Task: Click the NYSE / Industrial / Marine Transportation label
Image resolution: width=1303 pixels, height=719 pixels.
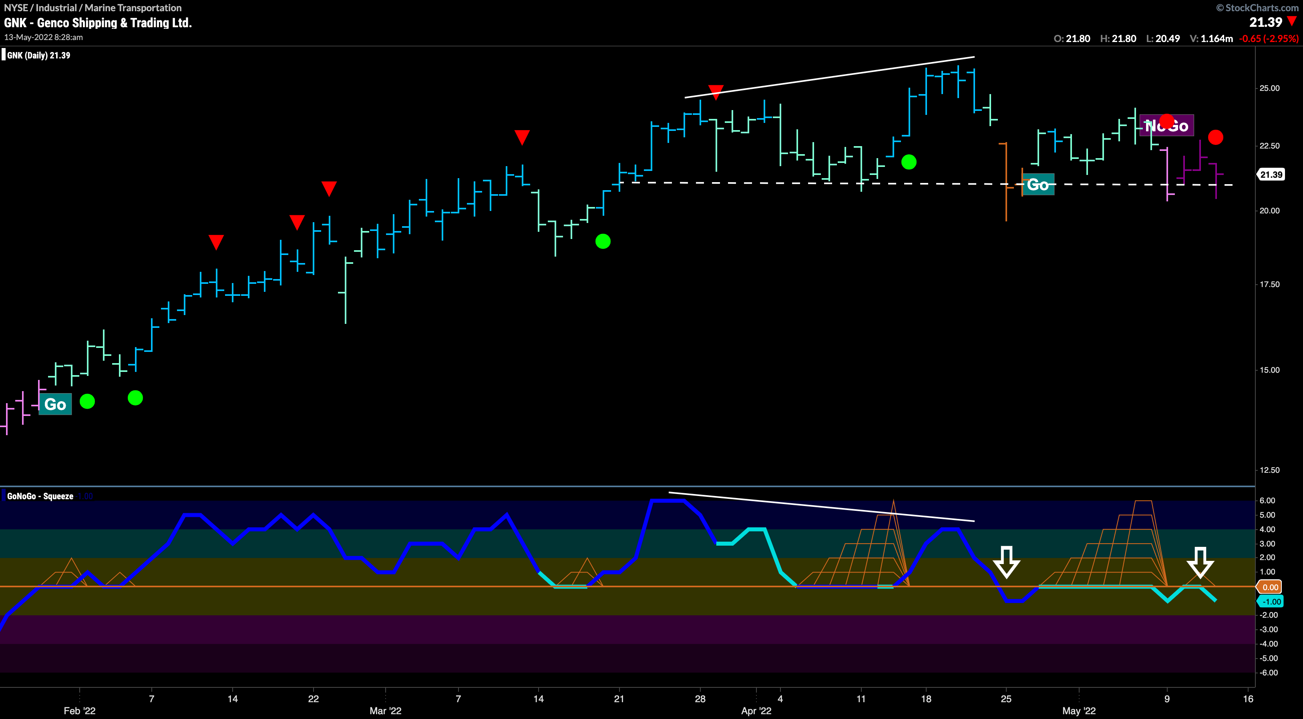Action: coord(92,8)
